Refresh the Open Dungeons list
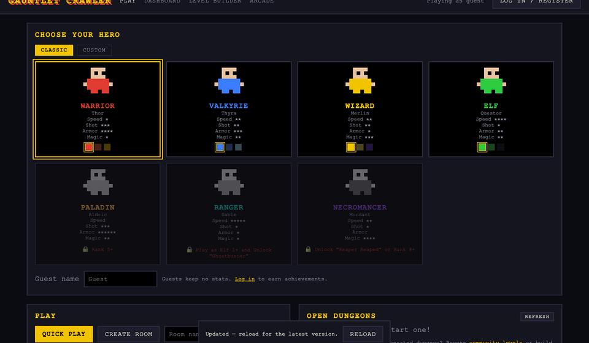This screenshot has height=343, width=589. [x=537, y=317]
